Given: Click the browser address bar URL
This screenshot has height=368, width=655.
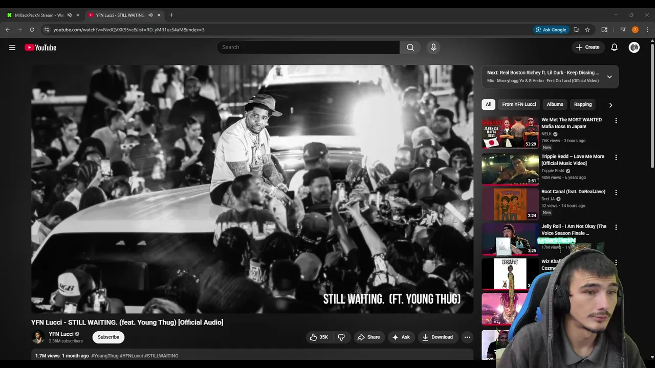Looking at the screenshot, I should coord(129,30).
